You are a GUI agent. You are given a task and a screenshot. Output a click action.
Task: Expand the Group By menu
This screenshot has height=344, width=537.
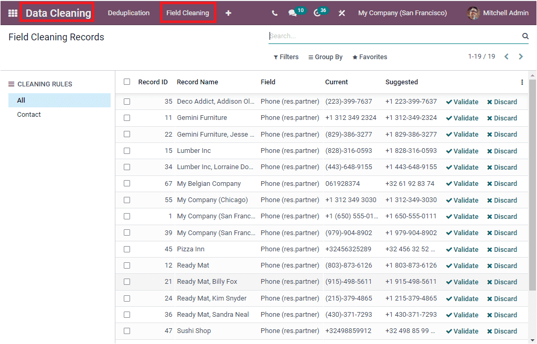[325, 57]
